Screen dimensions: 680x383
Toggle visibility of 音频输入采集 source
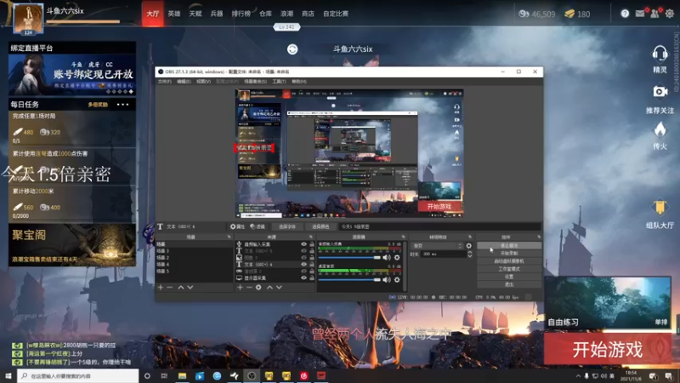(303, 244)
